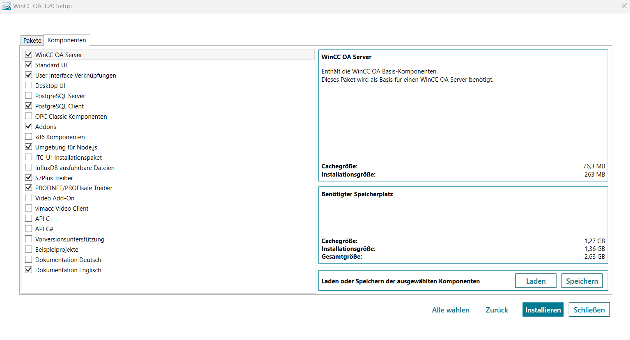The height and width of the screenshot is (340, 630).
Task: Click the Schließen button
Action: (x=589, y=310)
